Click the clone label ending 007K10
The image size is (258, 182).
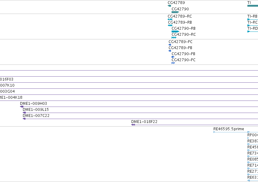coord(7,85)
